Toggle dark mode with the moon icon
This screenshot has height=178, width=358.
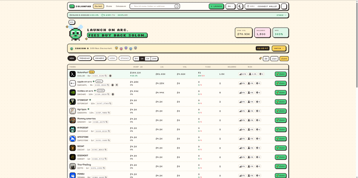(240, 6)
